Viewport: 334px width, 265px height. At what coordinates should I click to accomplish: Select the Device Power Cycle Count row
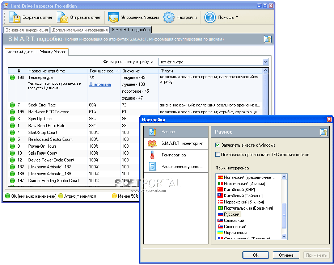click(x=74, y=160)
